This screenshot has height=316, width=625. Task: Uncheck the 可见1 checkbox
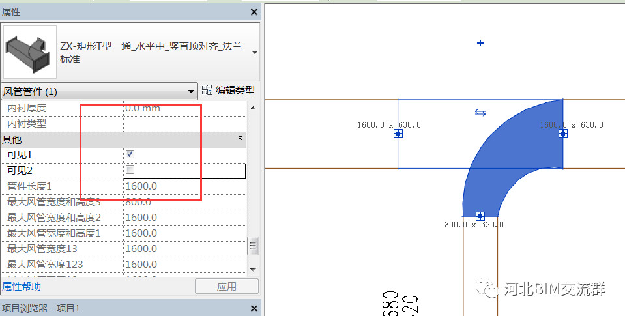point(130,154)
